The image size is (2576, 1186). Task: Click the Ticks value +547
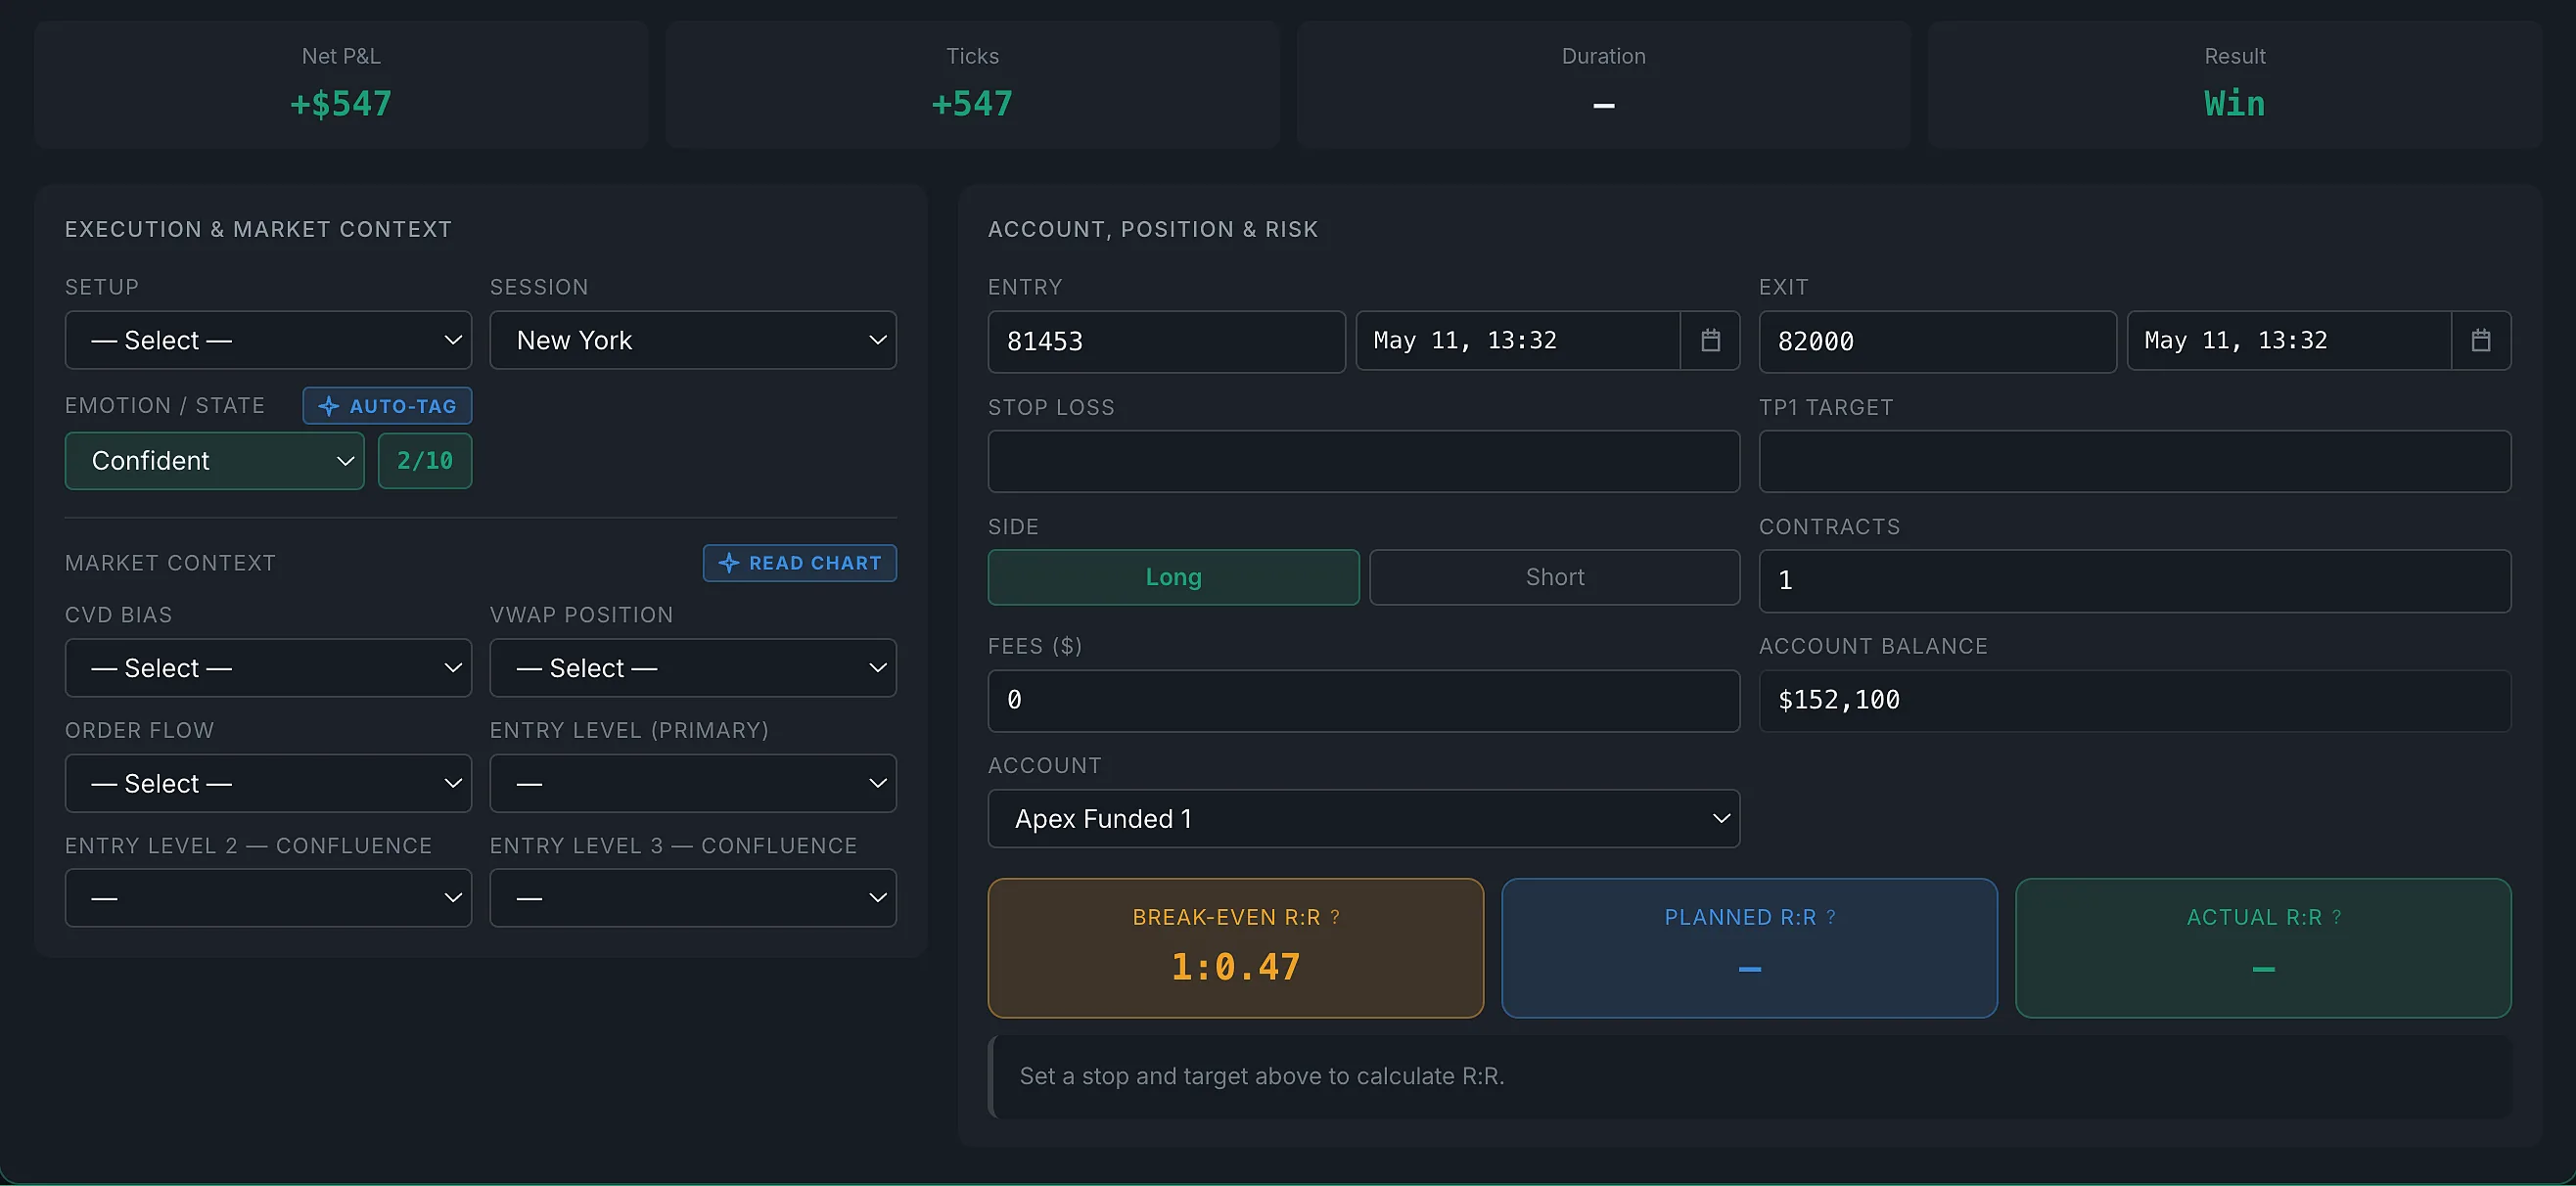(x=972, y=103)
